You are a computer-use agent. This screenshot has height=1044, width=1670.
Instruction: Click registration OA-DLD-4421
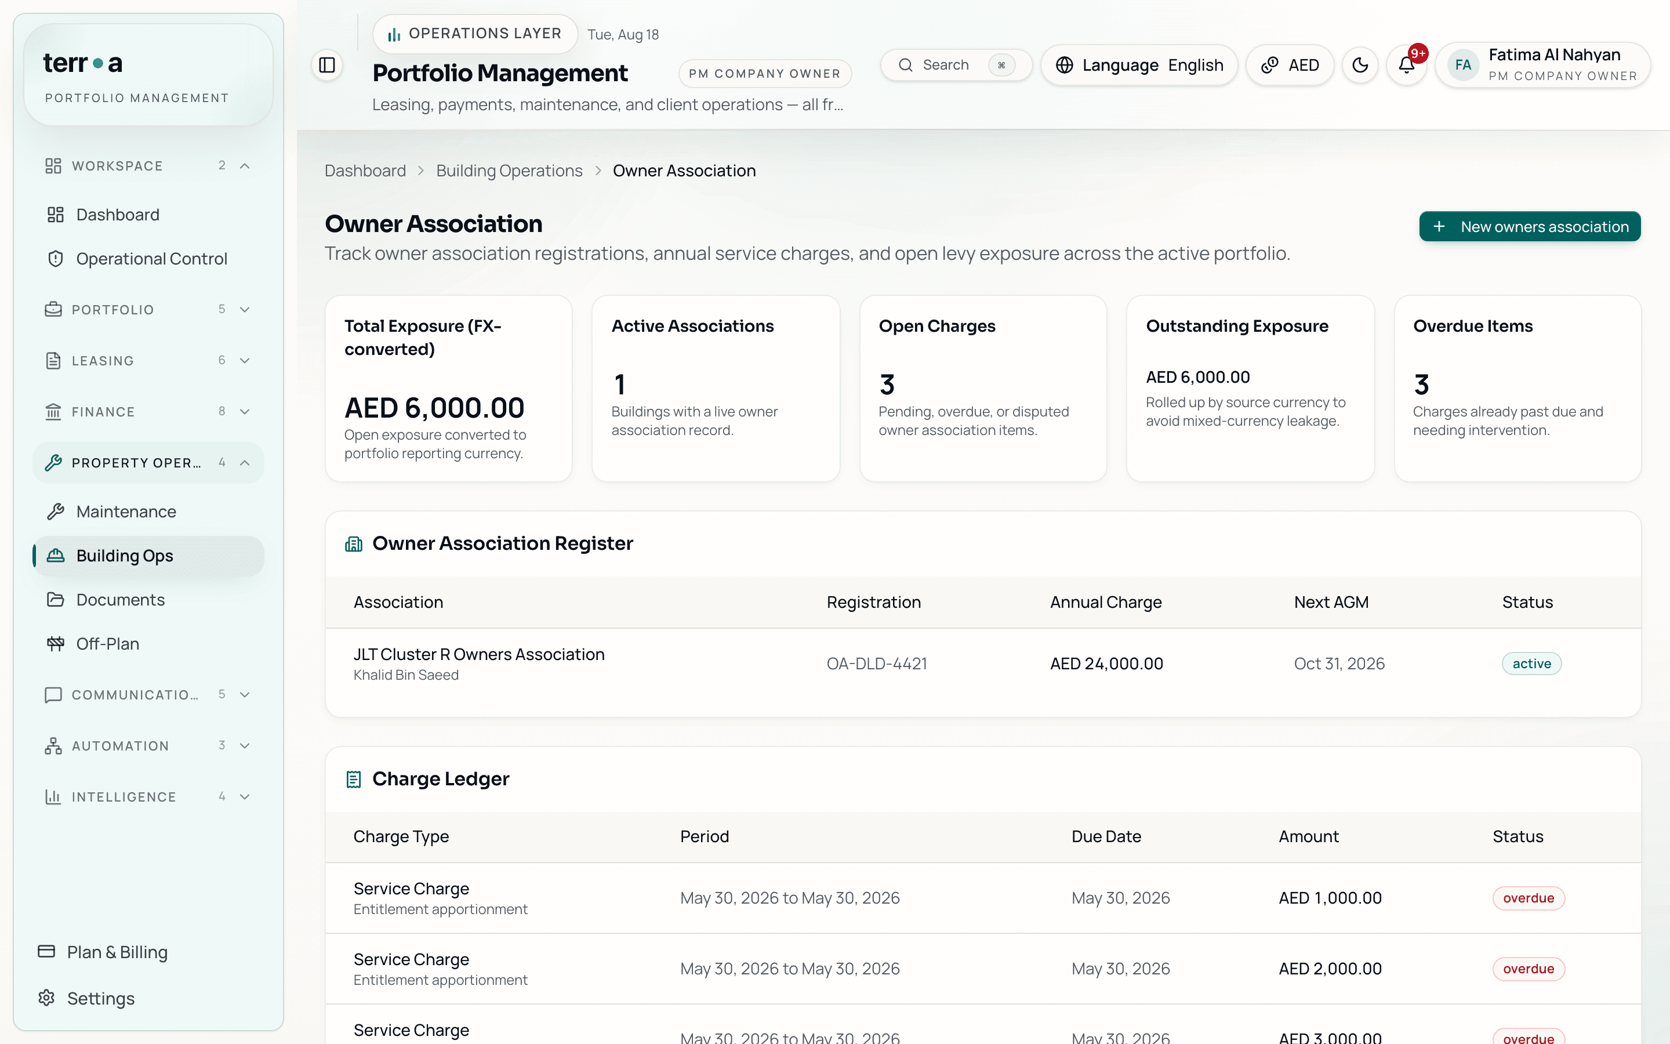876,664
